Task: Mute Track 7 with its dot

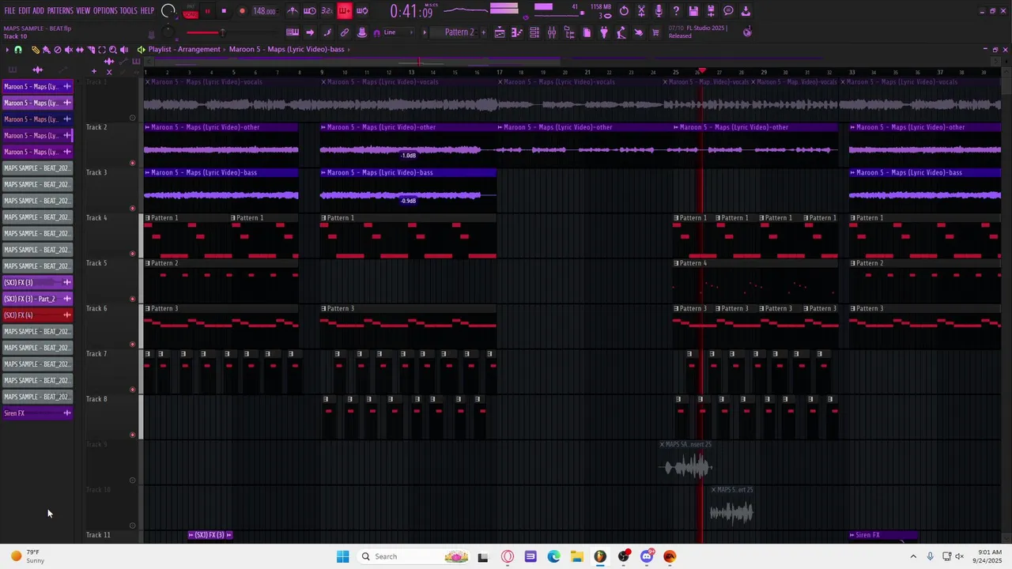Action: pyautogui.click(x=132, y=390)
